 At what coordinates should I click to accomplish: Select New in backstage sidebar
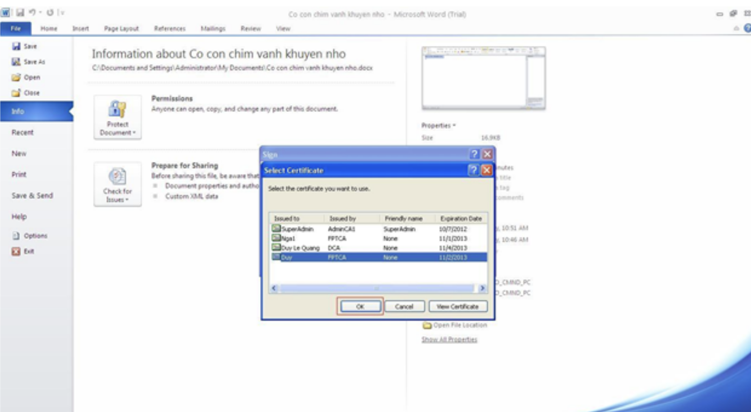[x=19, y=153]
